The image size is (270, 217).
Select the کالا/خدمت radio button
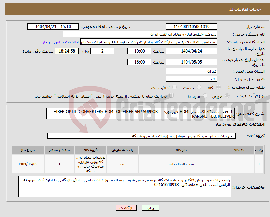click(174, 87)
